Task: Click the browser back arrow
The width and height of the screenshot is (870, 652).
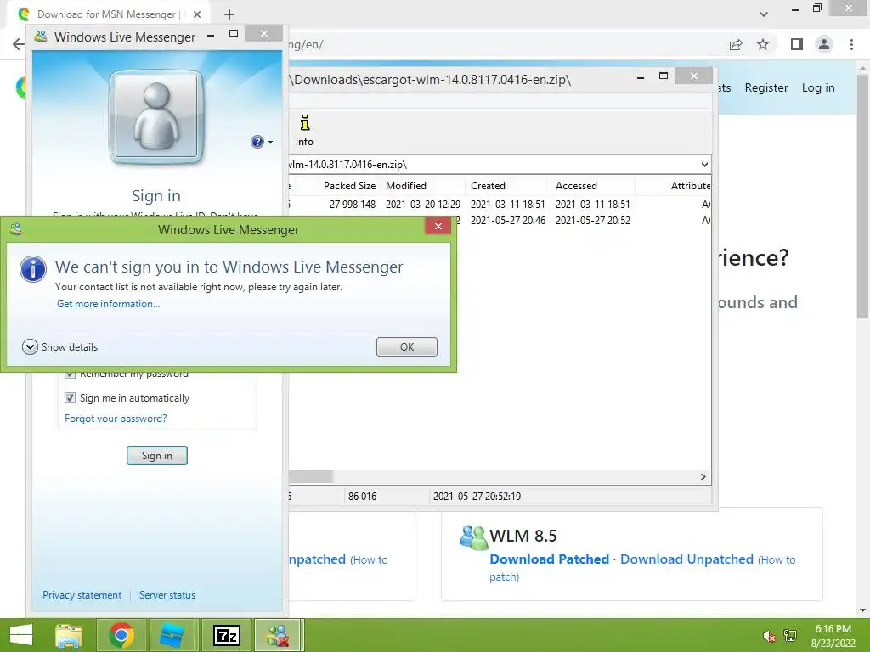Action: click(19, 44)
